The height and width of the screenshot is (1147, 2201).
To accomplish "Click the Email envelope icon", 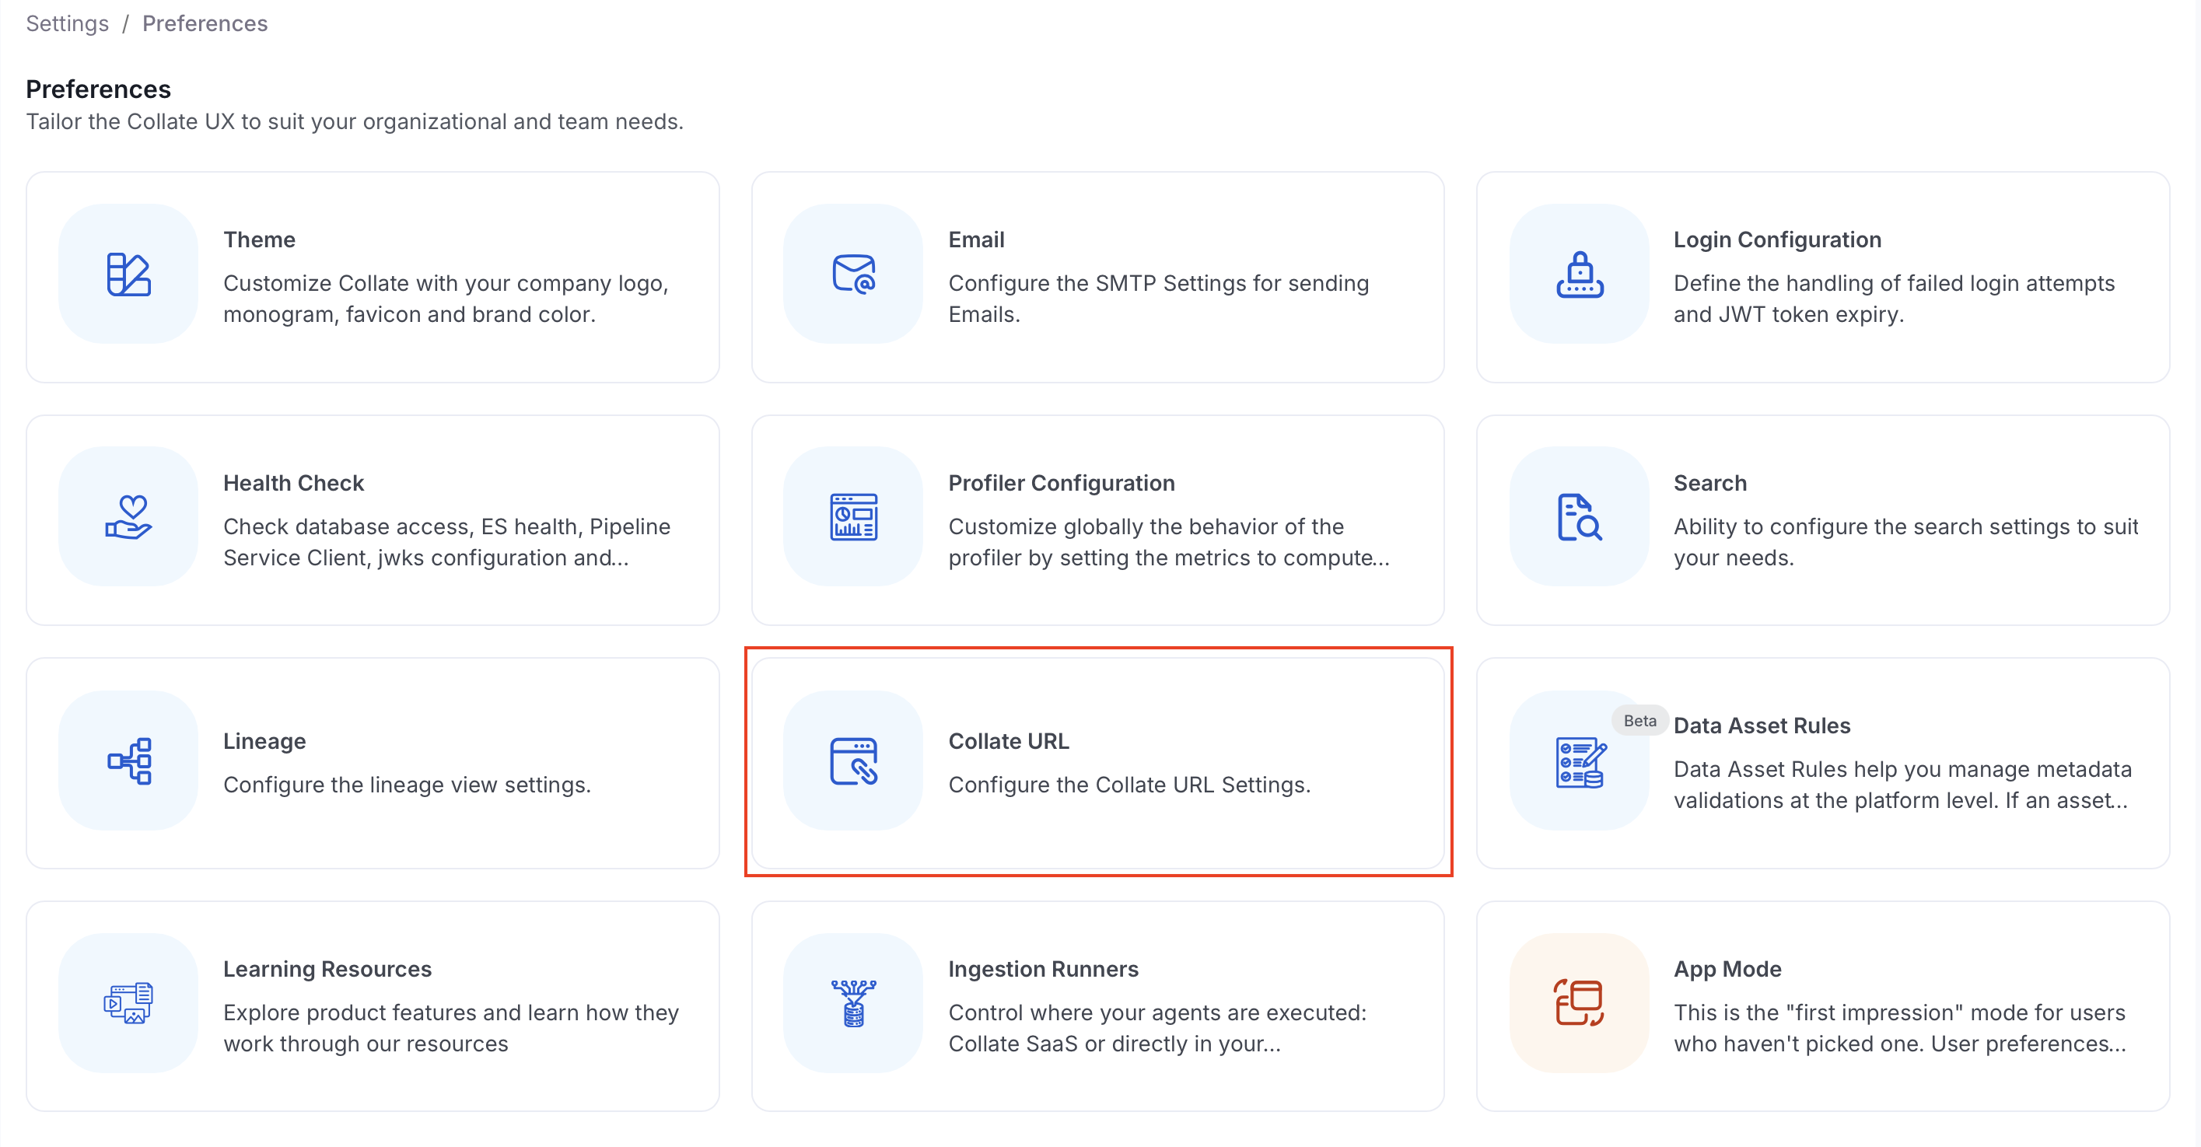I will click(854, 275).
